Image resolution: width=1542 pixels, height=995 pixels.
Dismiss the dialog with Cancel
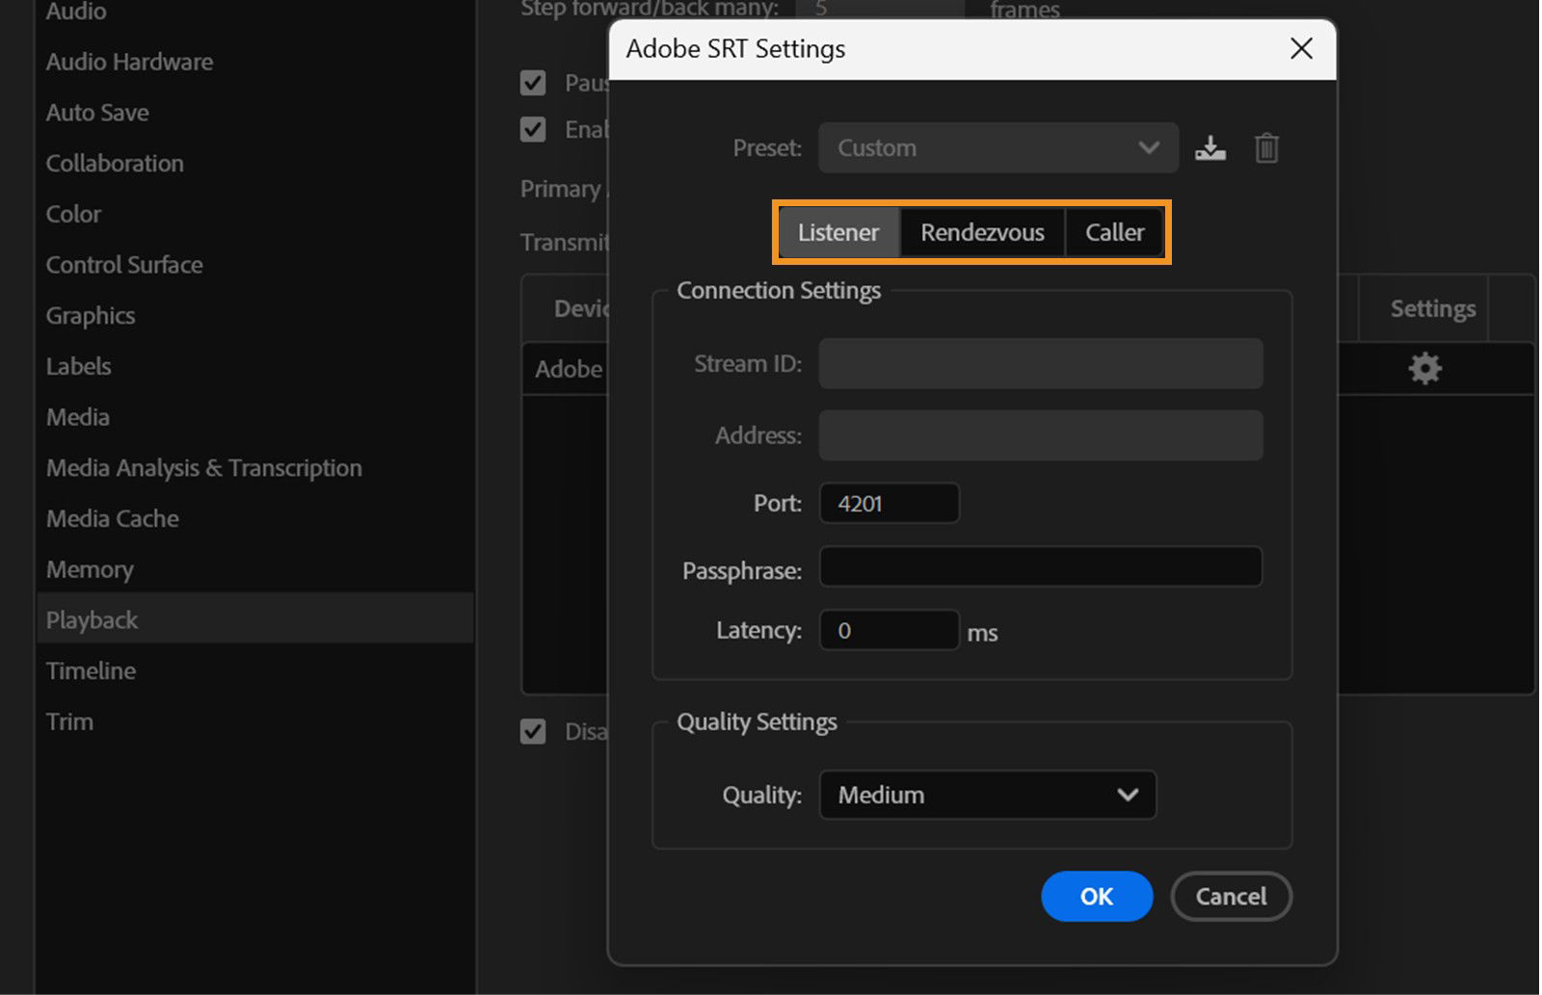point(1231,896)
